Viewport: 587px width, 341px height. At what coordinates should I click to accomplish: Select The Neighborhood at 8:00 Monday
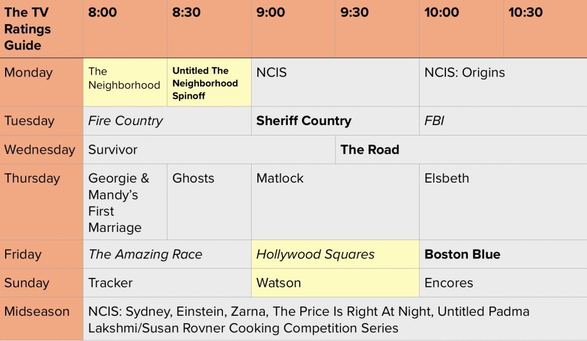(124, 79)
